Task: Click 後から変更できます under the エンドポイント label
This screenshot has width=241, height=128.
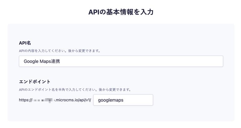Action: (x=116, y=89)
